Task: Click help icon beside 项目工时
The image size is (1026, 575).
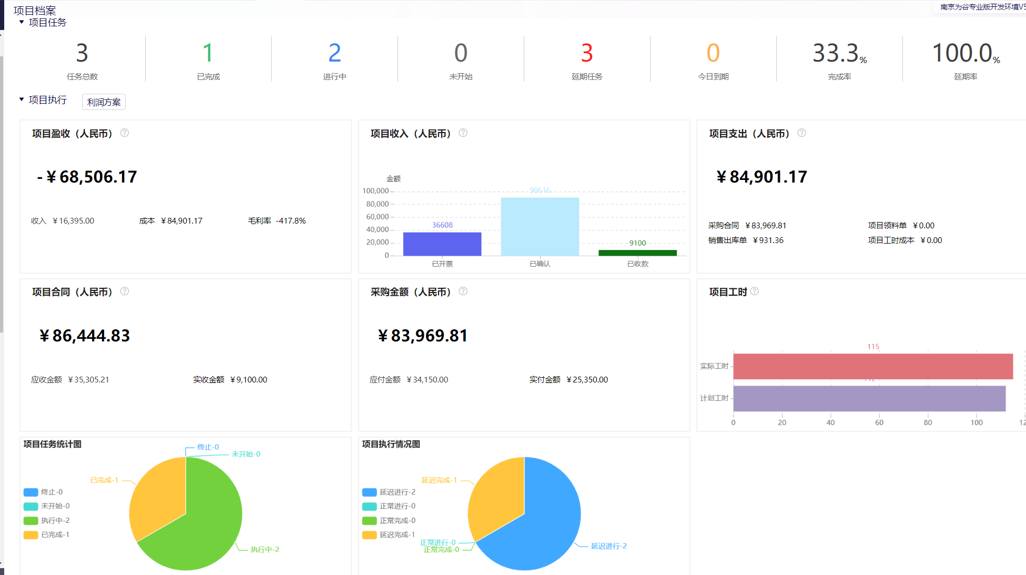Action: (755, 291)
